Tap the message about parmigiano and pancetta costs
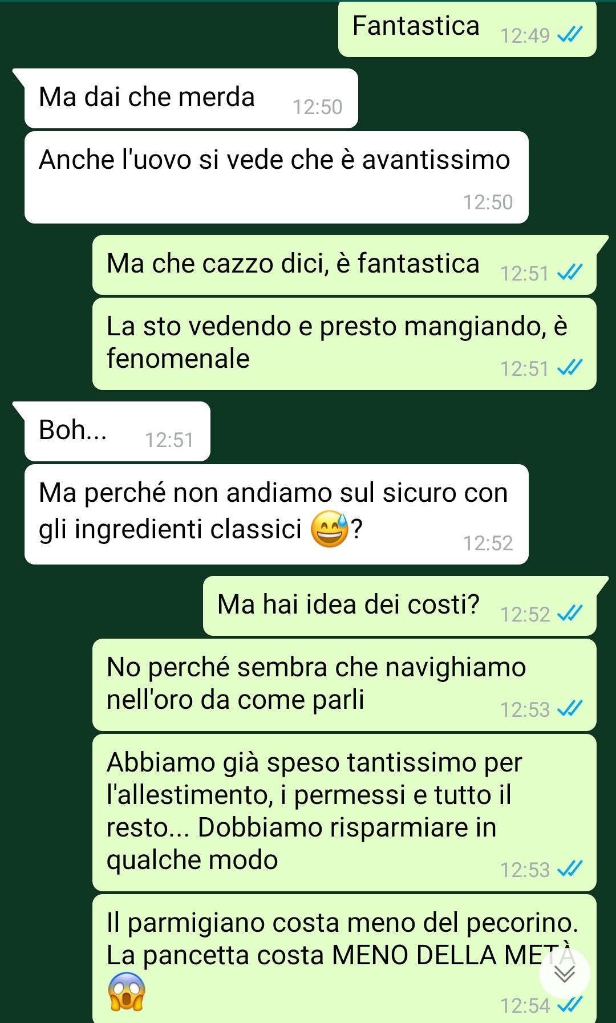Viewport: 616px width, 1023px height. click(345, 959)
